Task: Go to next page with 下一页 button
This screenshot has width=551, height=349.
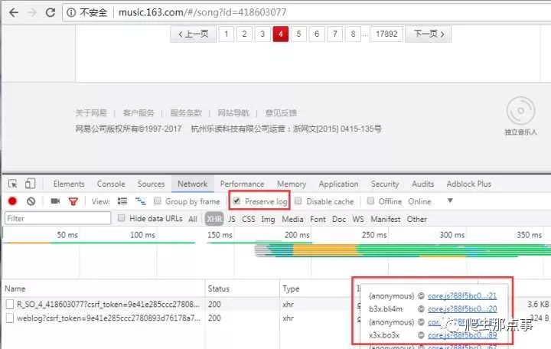Action: pyautogui.click(x=429, y=34)
